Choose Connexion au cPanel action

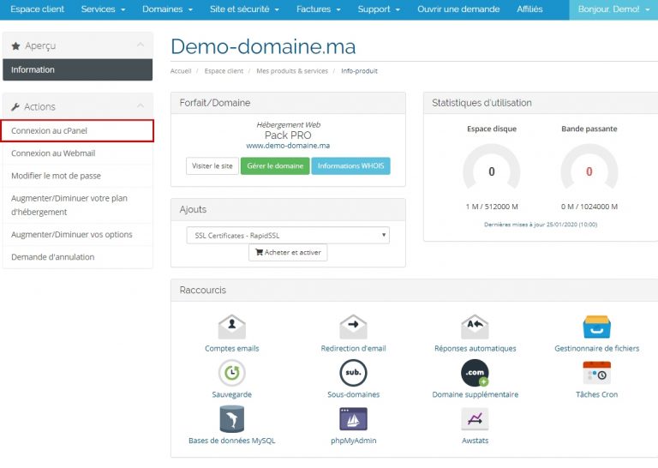click(78, 130)
